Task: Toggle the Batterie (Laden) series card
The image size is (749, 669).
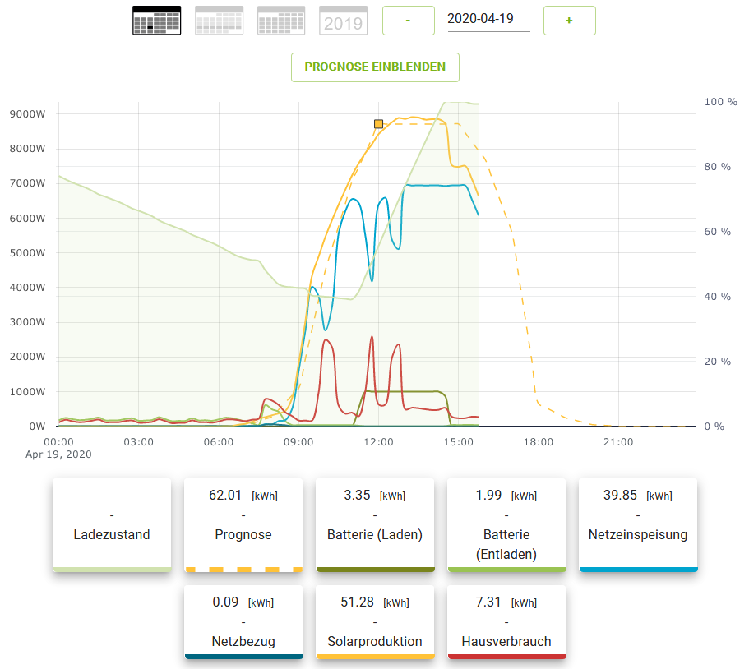Action: pyautogui.click(x=375, y=524)
